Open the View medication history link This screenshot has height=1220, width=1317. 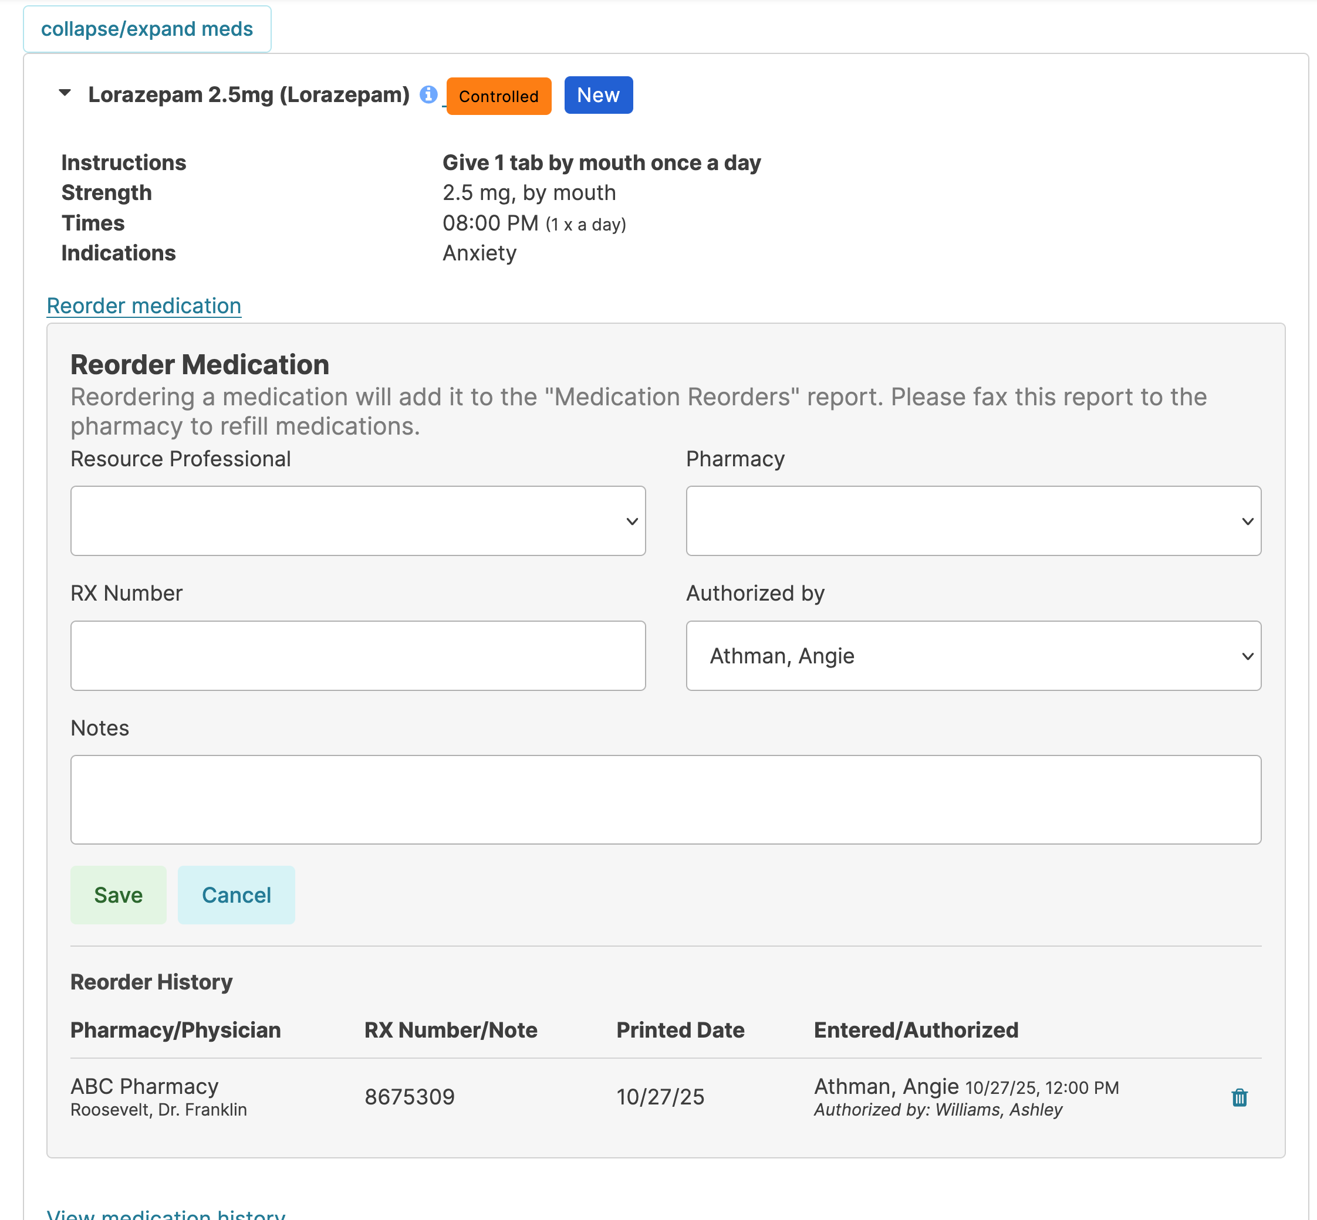(x=165, y=1214)
